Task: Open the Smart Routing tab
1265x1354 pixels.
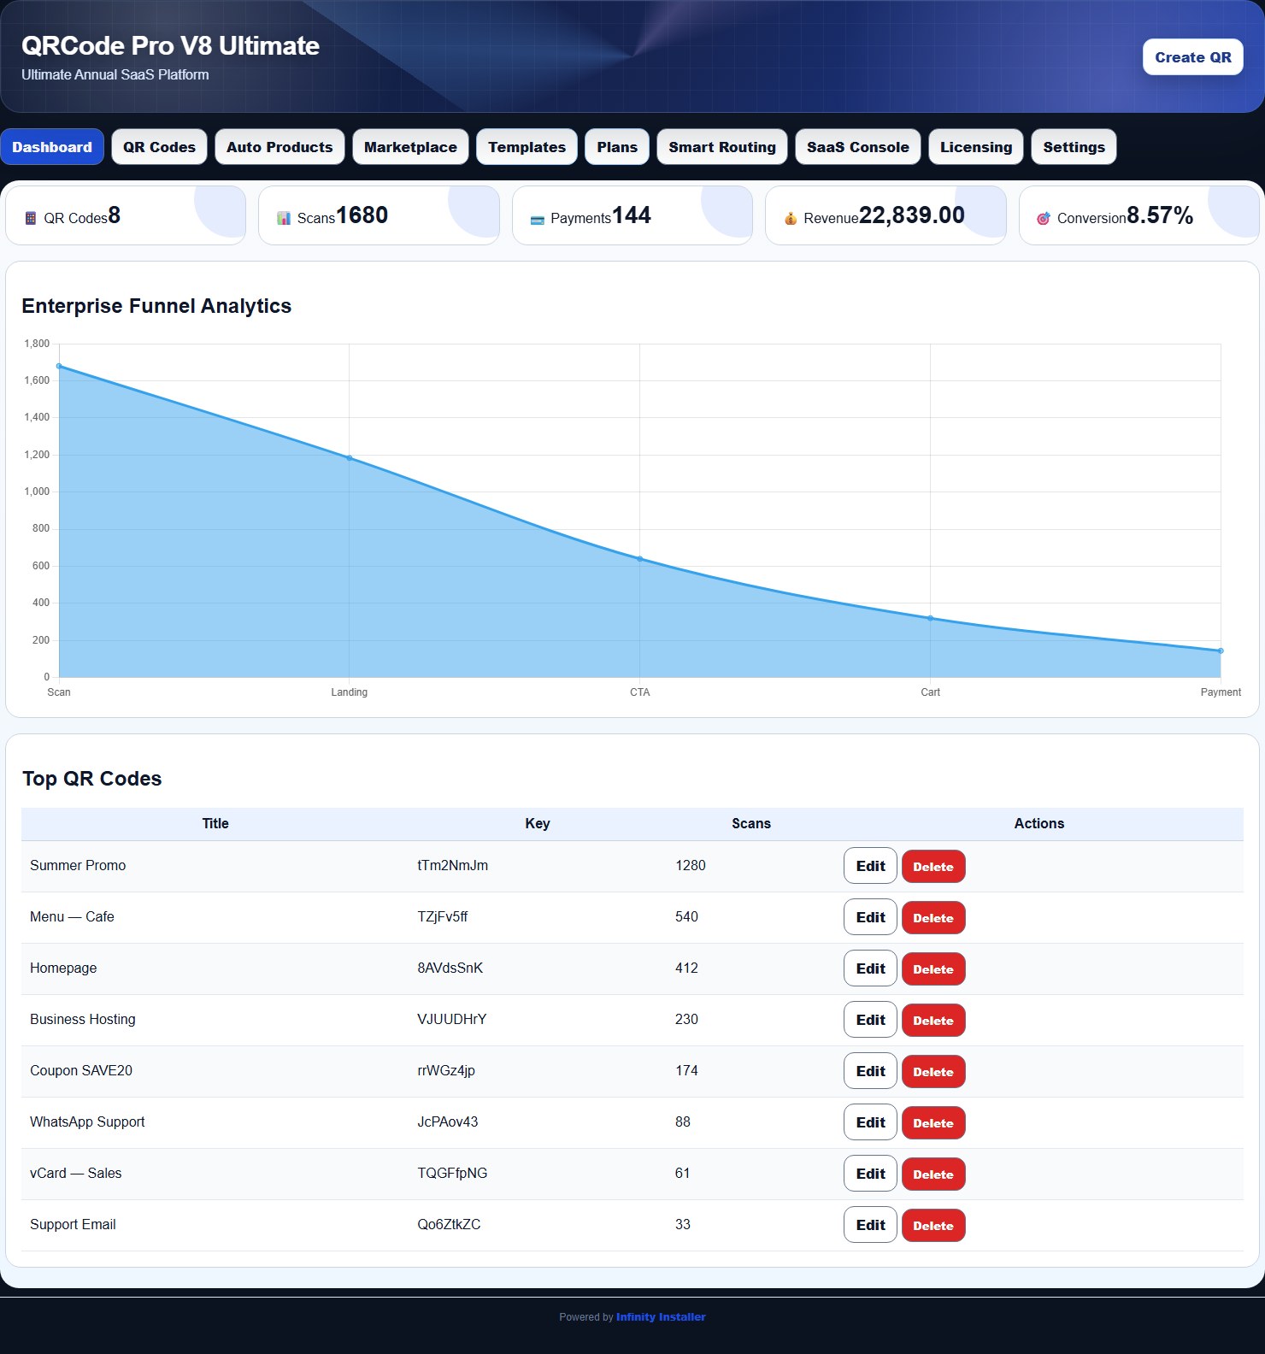Action: (722, 147)
